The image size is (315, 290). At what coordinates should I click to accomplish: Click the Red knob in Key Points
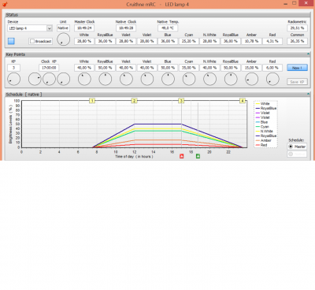pos(272,79)
